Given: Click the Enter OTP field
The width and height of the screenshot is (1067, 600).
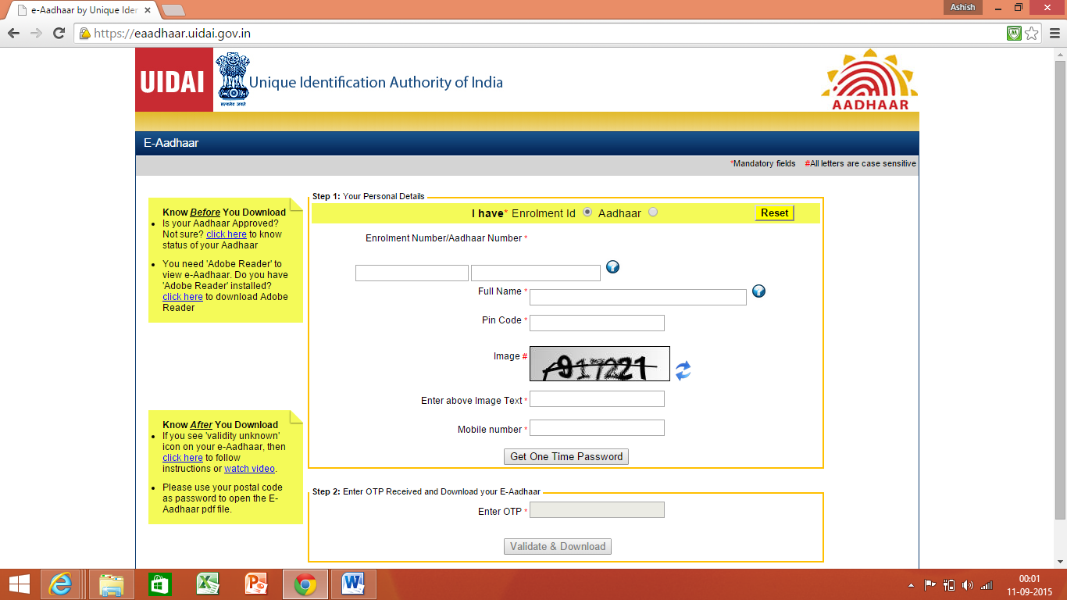Looking at the screenshot, I should (597, 509).
